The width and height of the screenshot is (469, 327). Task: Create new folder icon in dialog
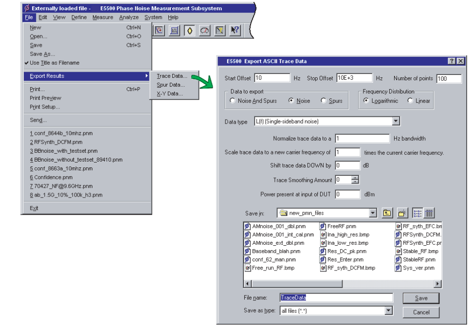402,213
